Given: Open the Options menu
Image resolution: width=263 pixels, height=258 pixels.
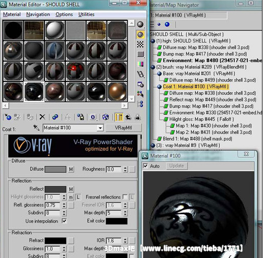Looking at the screenshot, I should point(64,14).
